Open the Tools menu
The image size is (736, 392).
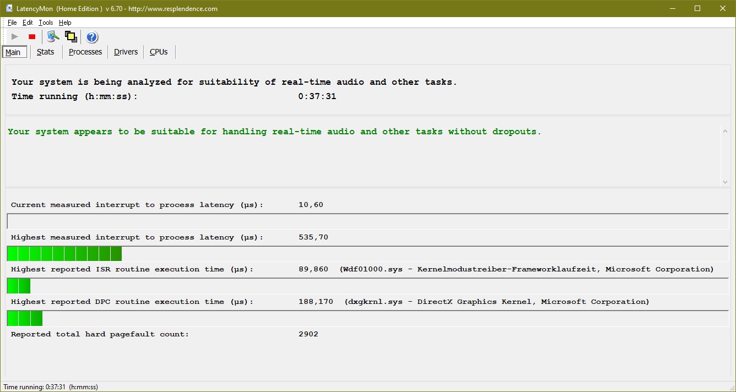coord(45,23)
